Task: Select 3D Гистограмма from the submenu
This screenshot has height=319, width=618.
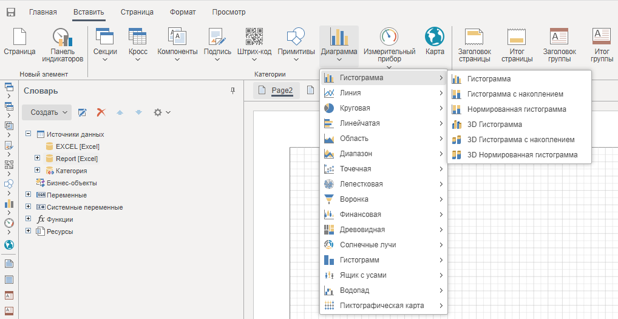Action: [494, 125]
